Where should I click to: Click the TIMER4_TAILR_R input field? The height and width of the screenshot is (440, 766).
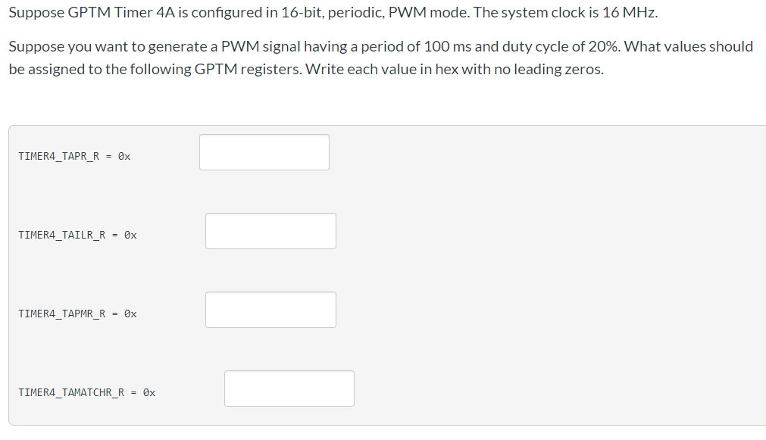pyautogui.click(x=270, y=230)
